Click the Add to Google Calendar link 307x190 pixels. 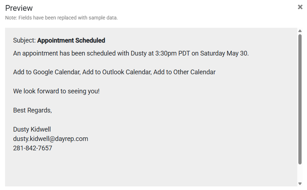pos(47,72)
